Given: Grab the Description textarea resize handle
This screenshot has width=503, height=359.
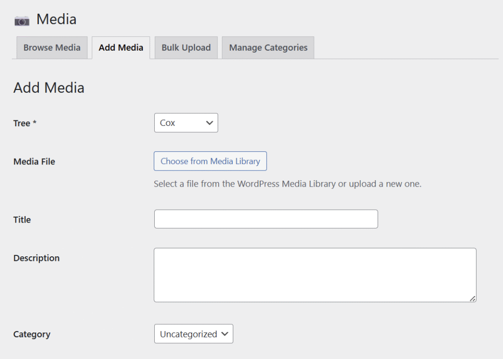Looking at the screenshot, I should tap(473, 298).
